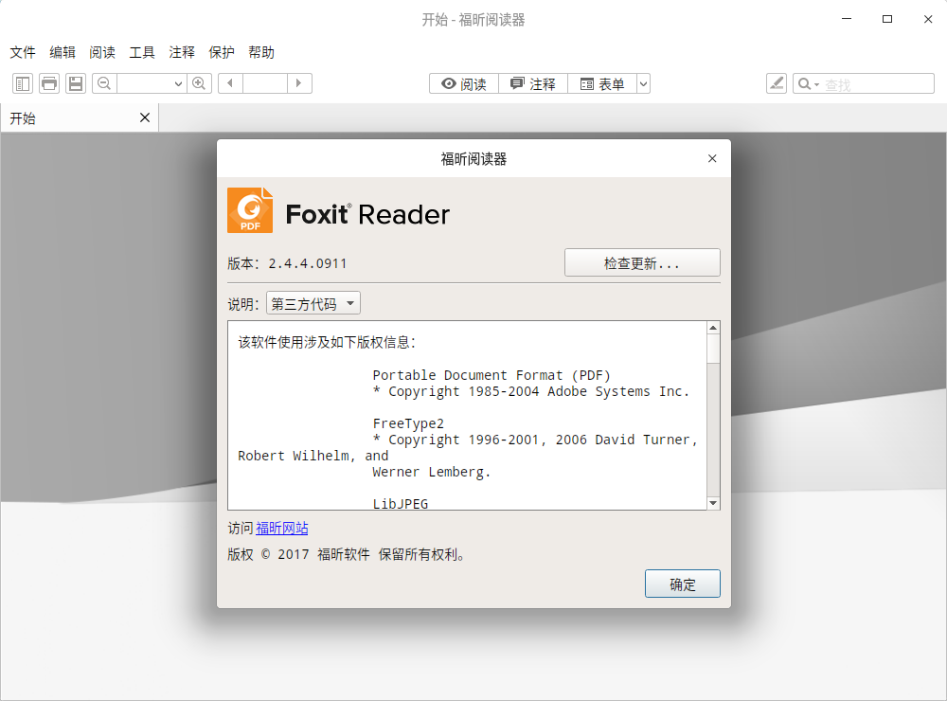Viewport: 947px width, 701px height.
Task: Switch to 阅读 mode button
Action: 464,84
